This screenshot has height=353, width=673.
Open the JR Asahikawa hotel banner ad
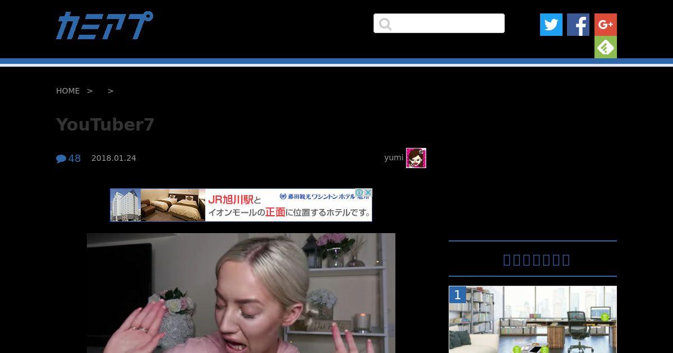click(241, 205)
